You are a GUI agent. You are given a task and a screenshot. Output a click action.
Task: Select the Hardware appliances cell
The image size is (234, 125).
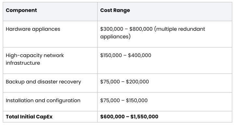pyautogui.click(x=50, y=34)
